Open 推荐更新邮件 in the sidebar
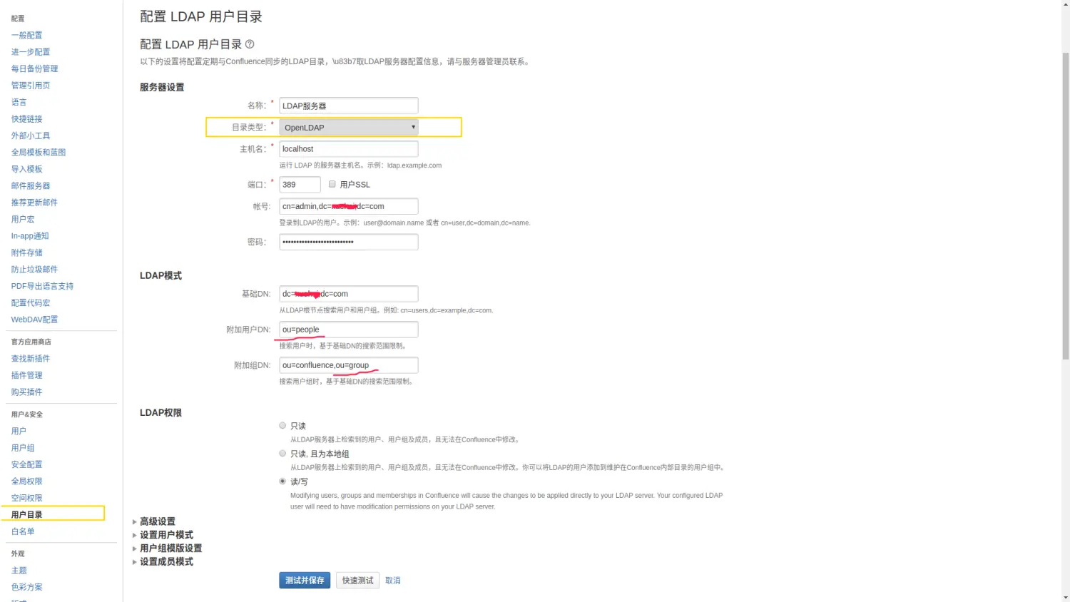Viewport: 1070px width, 602px height. [x=34, y=203]
